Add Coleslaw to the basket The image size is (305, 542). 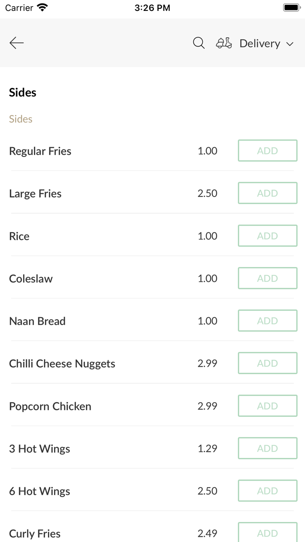click(268, 278)
